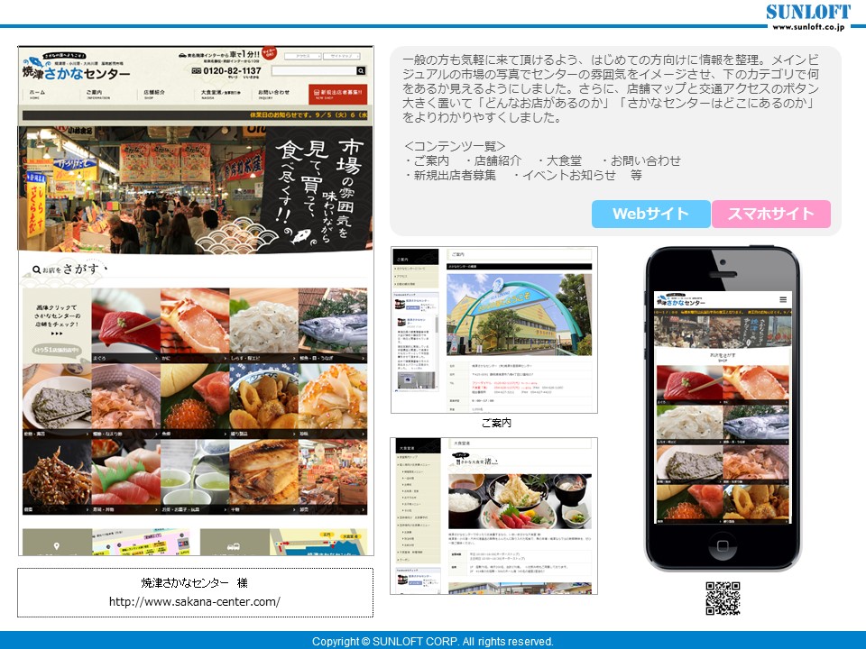
Task: Click the map pin icon for store map
Action: click(x=56, y=546)
